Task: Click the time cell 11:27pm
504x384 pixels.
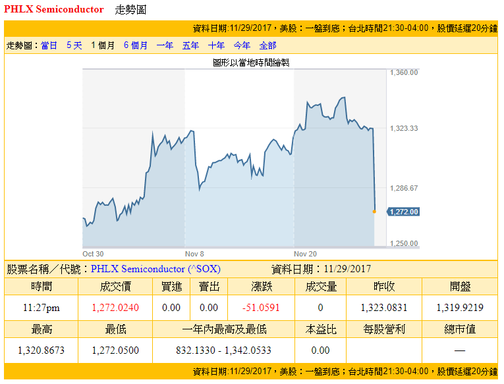Action: tap(41, 308)
